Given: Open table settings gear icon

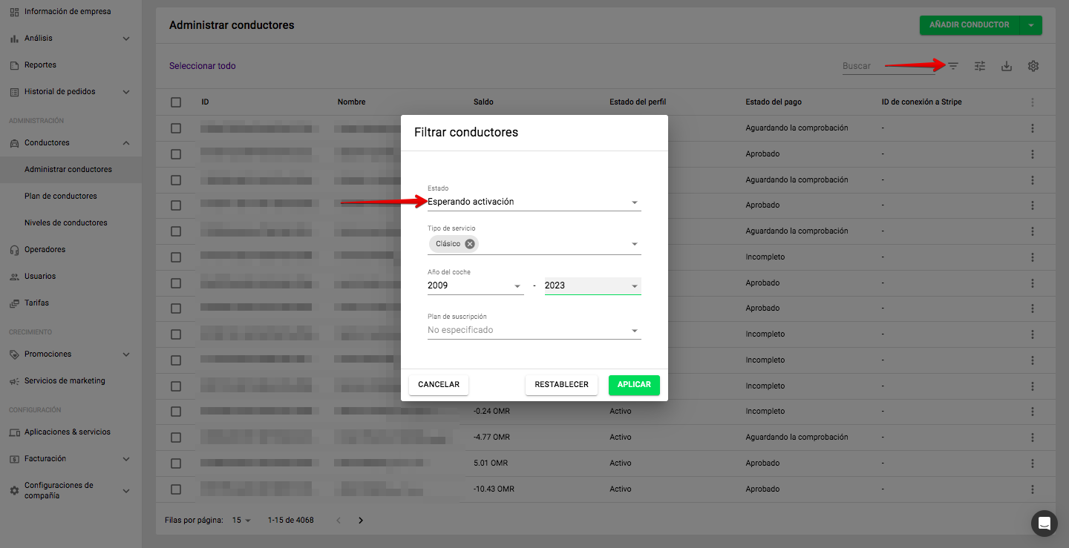Looking at the screenshot, I should pyautogui.click(x=1033, y=66).
